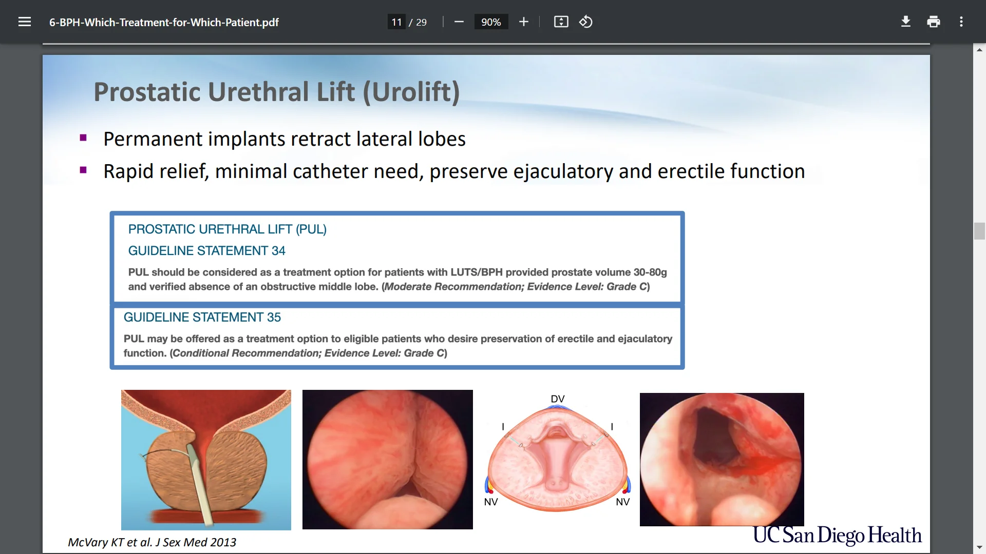This screenshot has height=554, width=986.
Task: Open the sidebar menu (hamburger icon)
Action: (x=25, y=22)
